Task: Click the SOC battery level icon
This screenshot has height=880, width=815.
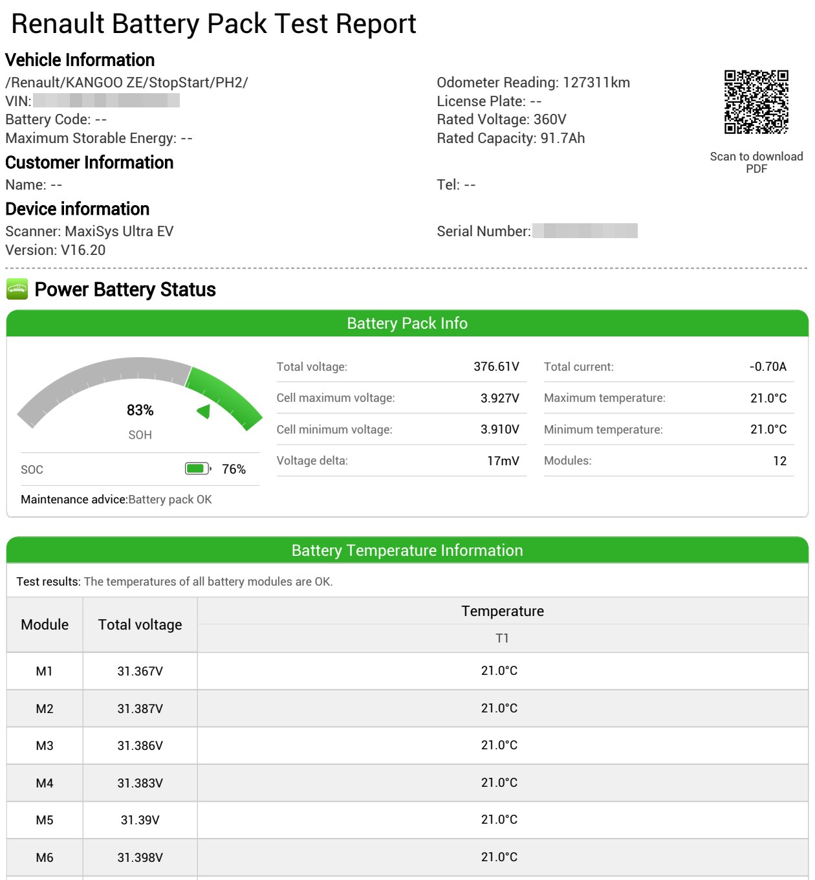Action: [x=198, y=468]
